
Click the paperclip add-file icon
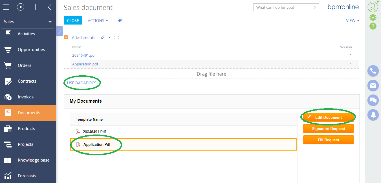point(103,38)
